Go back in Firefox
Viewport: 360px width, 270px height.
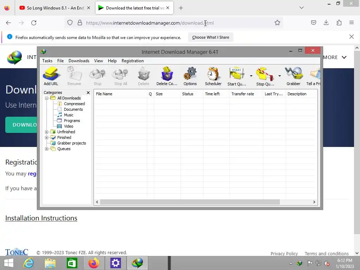point(8,23)
